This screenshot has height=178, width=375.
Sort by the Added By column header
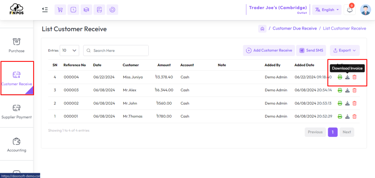[272, 65]
